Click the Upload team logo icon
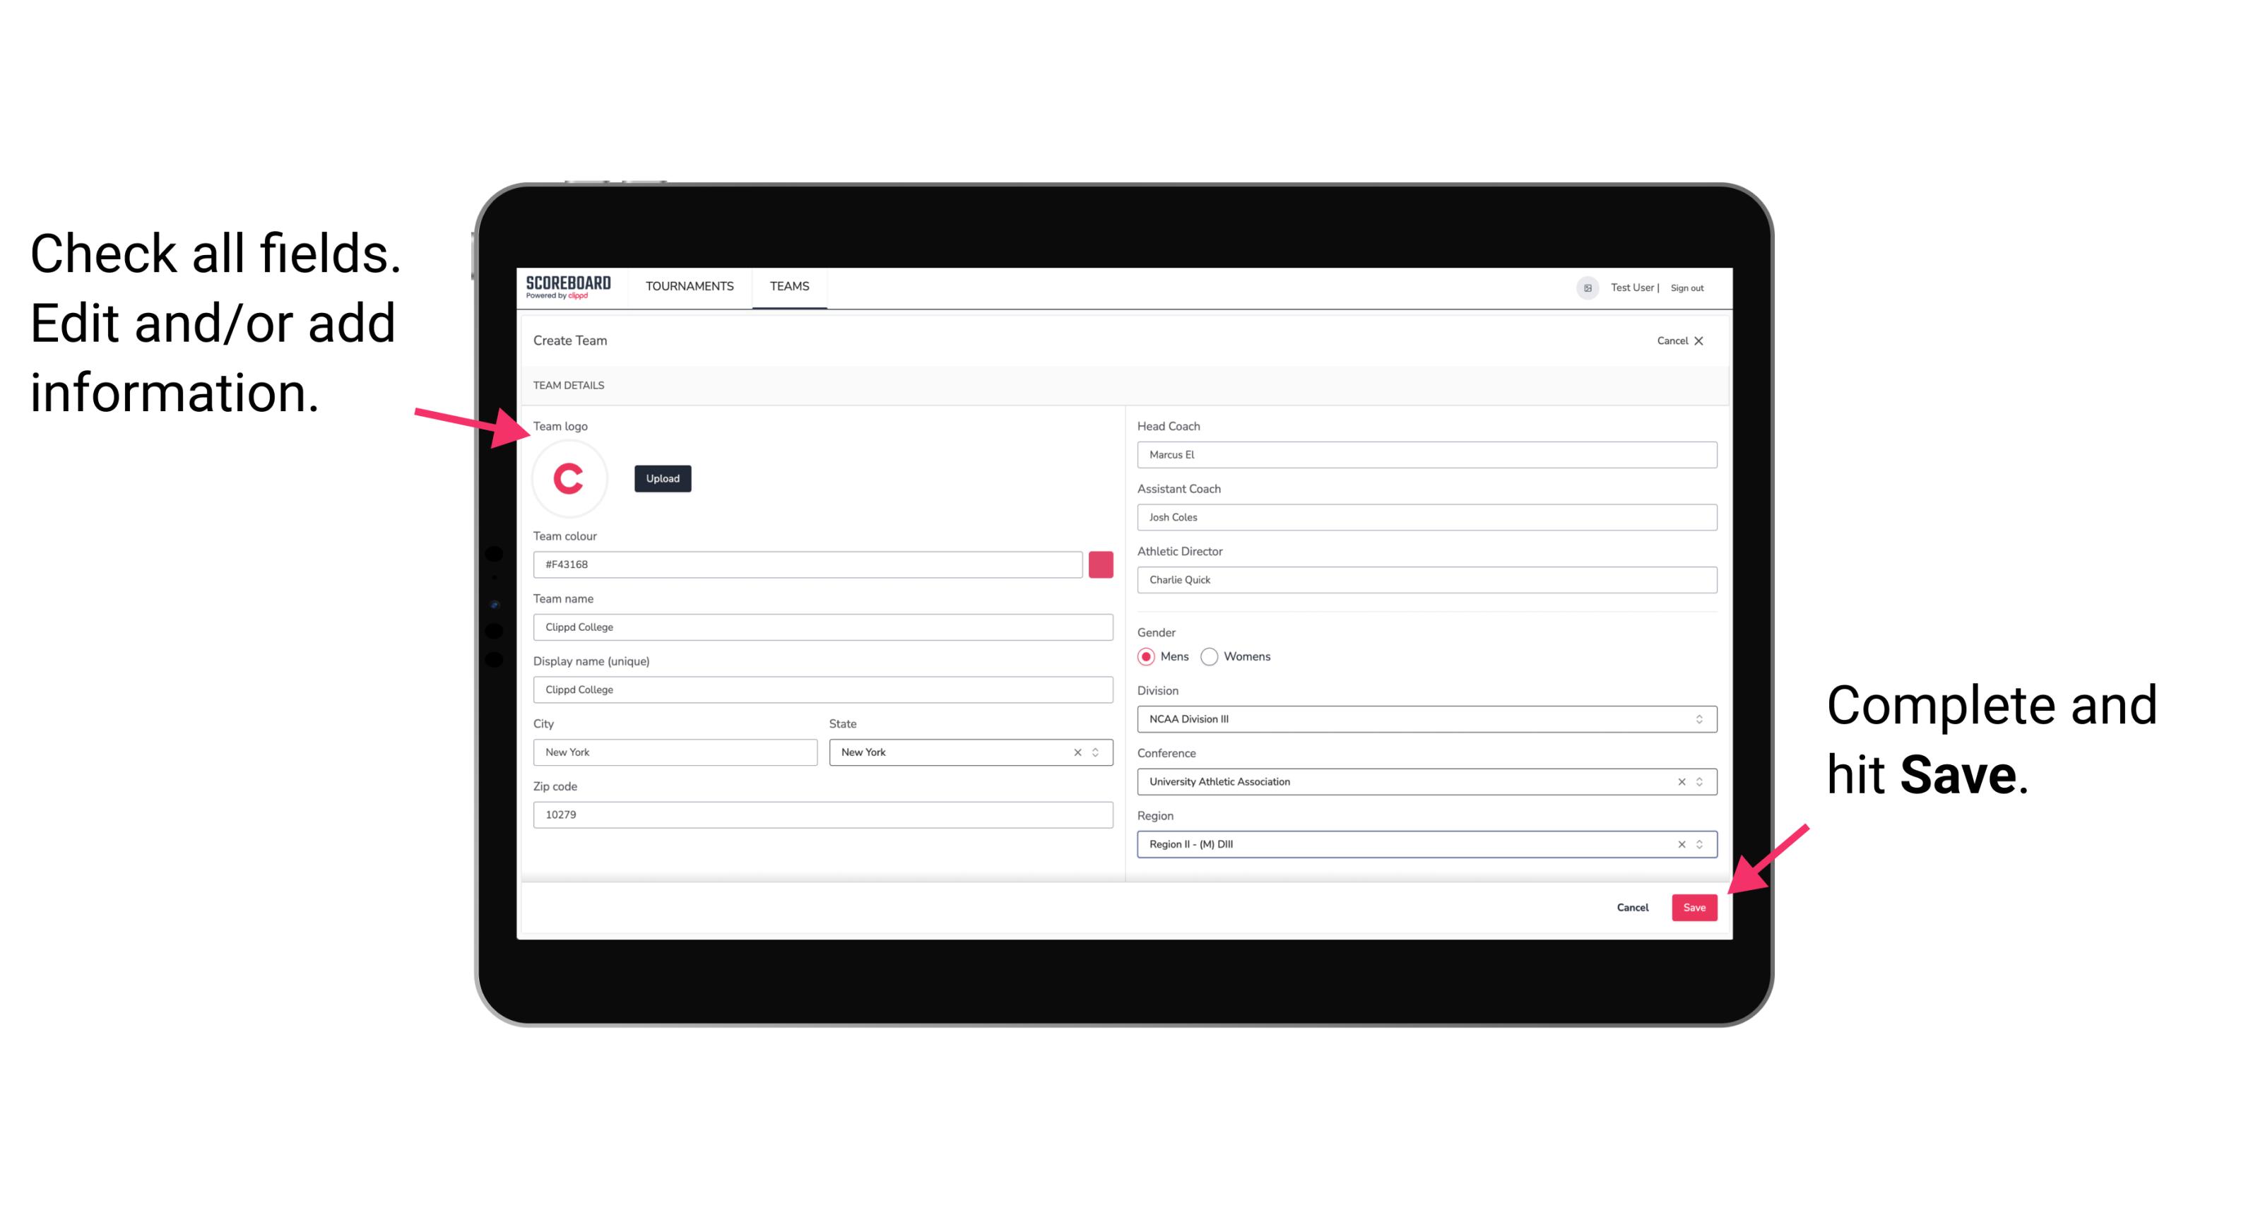This screenshot has width=2246, height=1208. coord(663,479)
